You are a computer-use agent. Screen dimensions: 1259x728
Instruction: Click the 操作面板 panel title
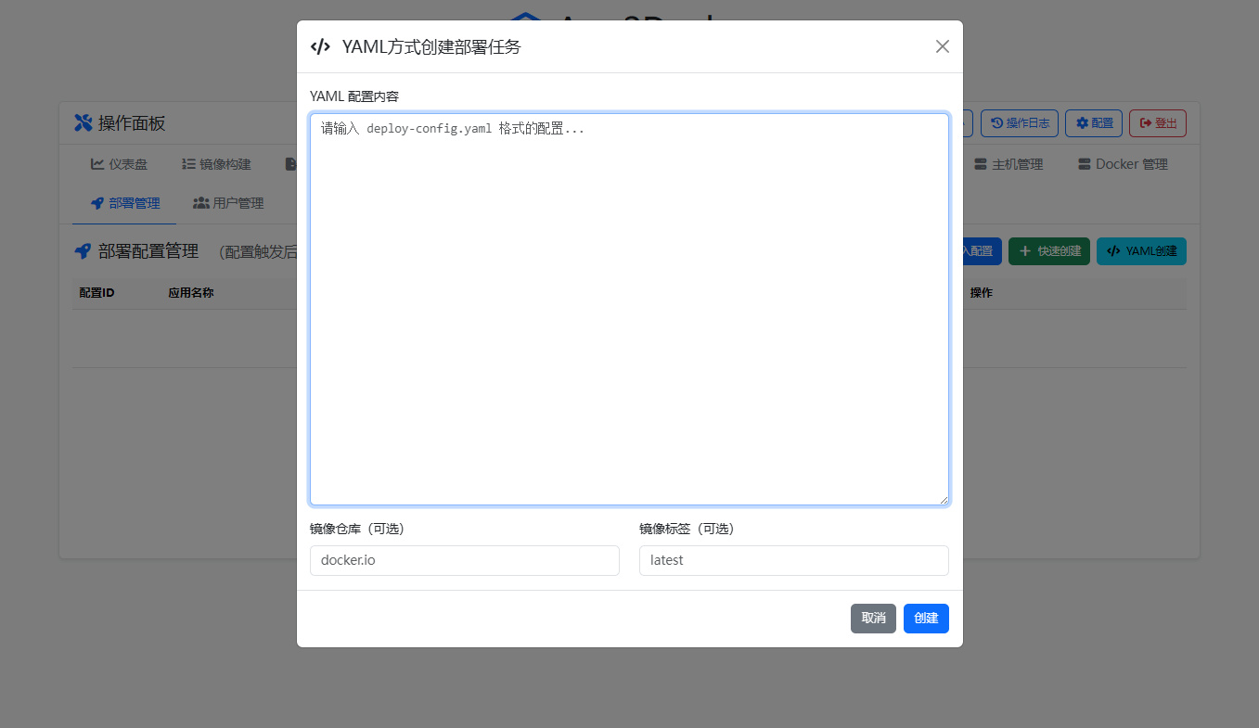tap(132, 123)
